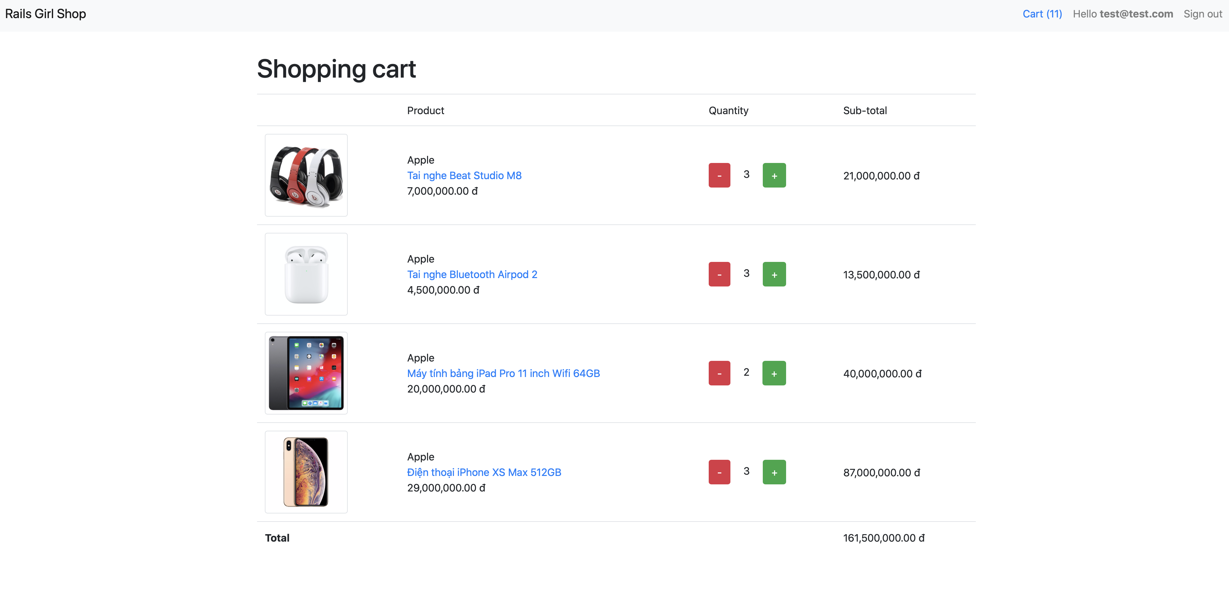Click the Beats headphones product thumbnail
The height and width of the screenshot is (593, 1229).
click(306, 175)
